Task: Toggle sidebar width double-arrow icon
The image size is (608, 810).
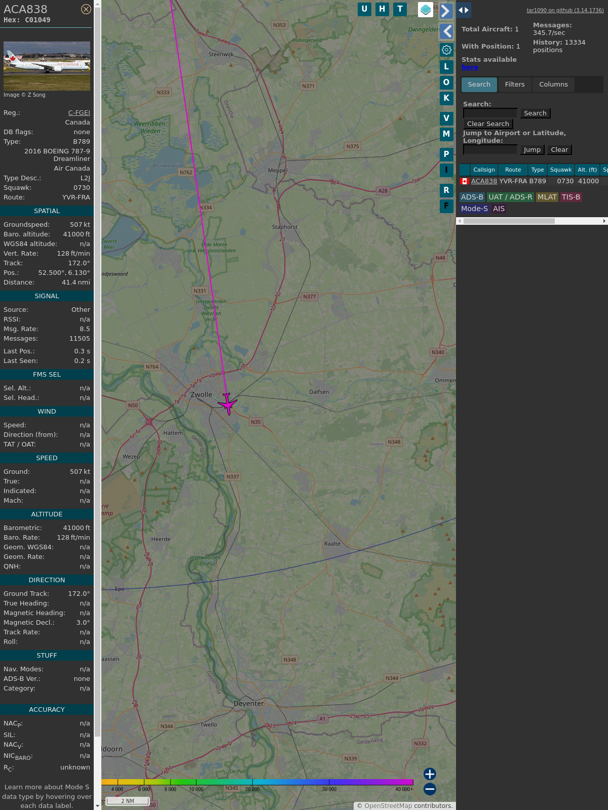Action: (x=464, y=10)
